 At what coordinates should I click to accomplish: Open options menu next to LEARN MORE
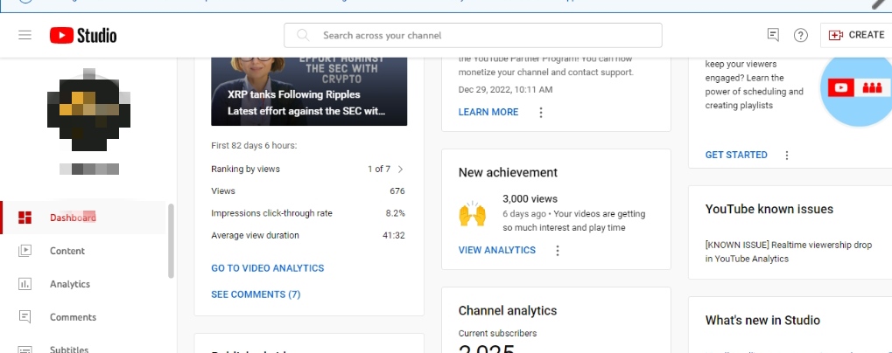541,113
